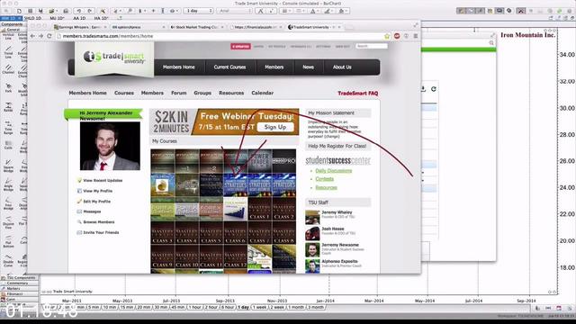Open the Forum link
The image size is (576, 324).
point(179,93)
